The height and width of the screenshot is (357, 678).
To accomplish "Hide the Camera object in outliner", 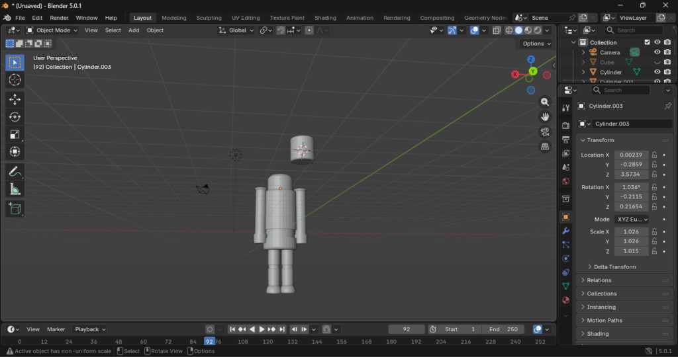I will point(657,52).
